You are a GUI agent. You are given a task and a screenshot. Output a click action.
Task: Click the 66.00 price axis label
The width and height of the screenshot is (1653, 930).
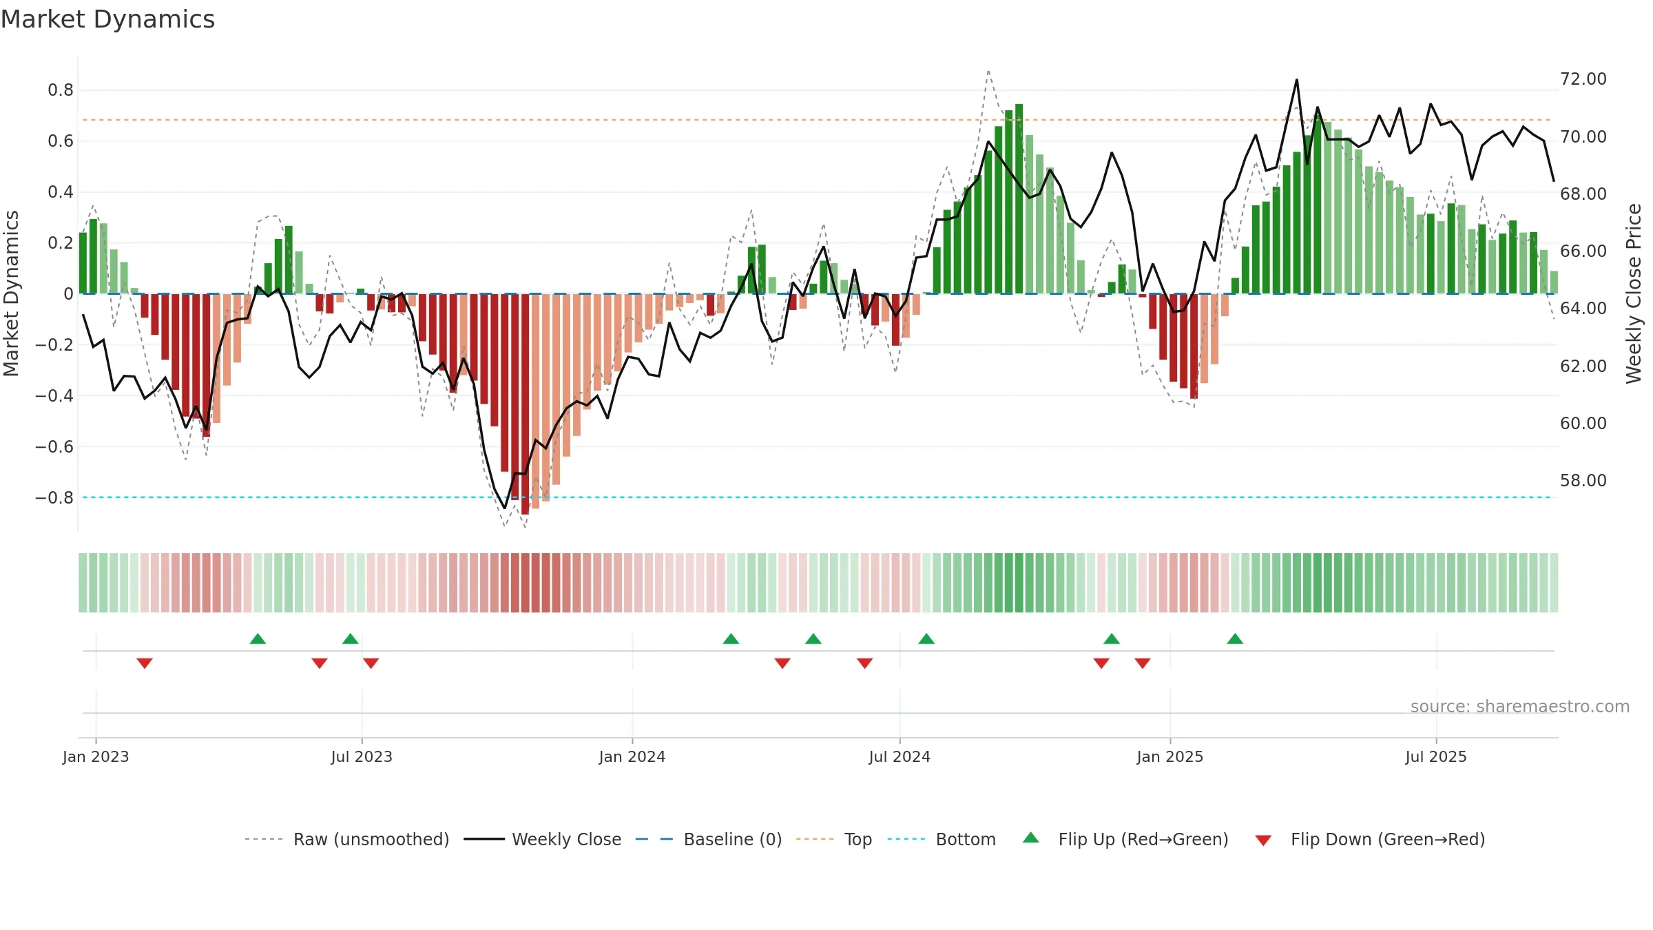[x=1583, y=251]
